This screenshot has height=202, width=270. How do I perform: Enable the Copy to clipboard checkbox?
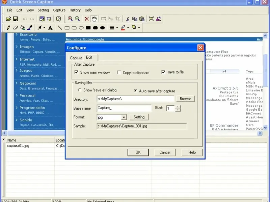(119, 72)
